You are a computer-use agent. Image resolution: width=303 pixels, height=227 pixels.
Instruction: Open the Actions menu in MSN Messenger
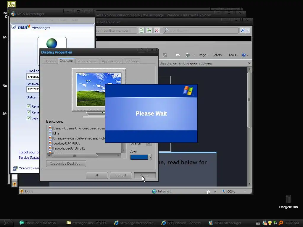click(47, 20)
